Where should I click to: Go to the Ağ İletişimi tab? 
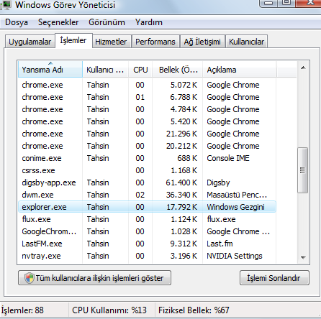[202, 42]
